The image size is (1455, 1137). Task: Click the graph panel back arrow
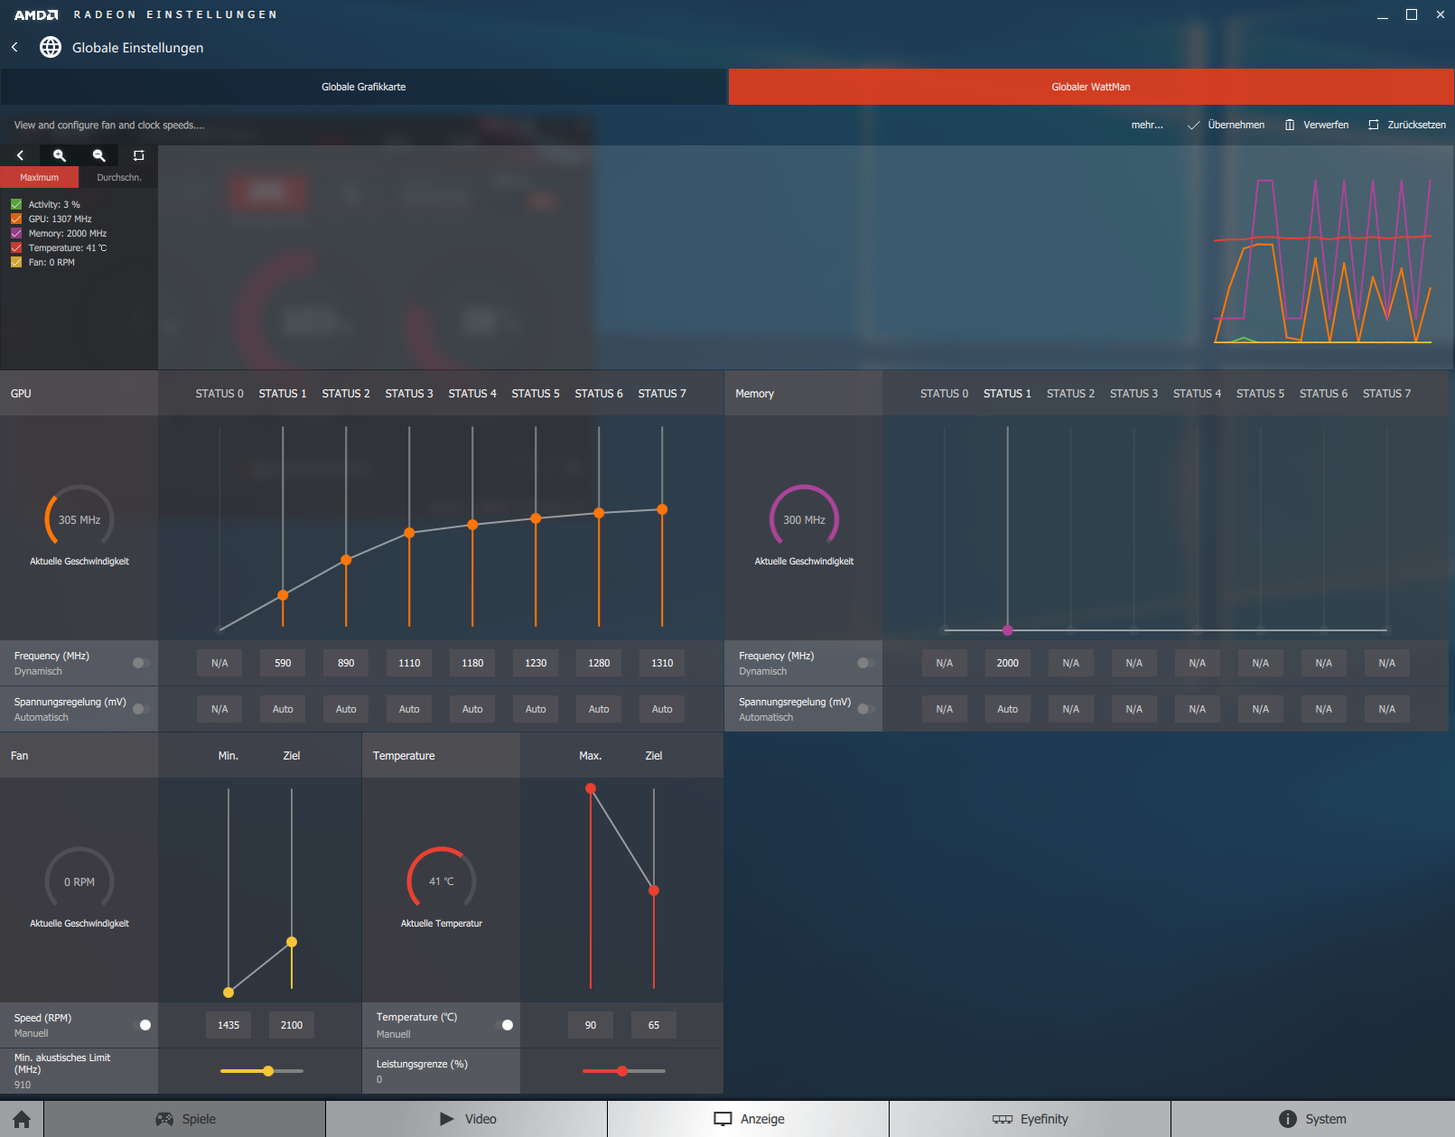pyautogui.click(x=20, y=155)
